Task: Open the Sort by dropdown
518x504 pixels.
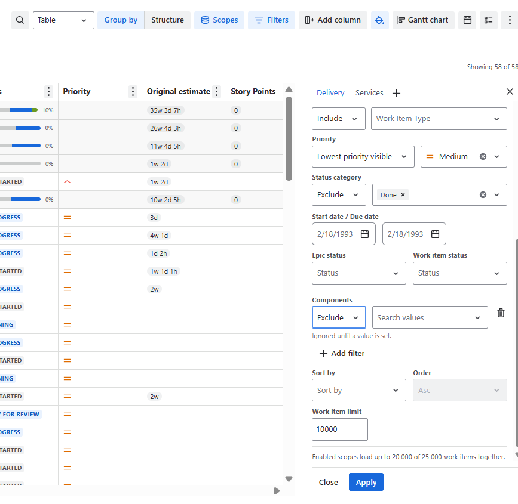Action: pyautogui.click(x=359, y=390)
